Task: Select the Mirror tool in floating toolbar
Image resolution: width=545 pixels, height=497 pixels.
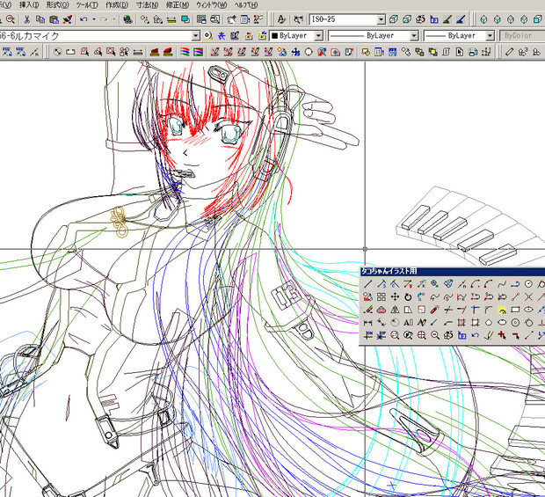Action: click(x=395, y=310)
